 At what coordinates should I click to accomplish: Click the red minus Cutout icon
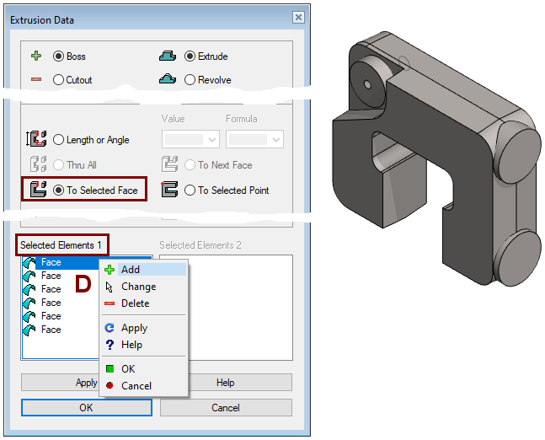tap(35, 80)
